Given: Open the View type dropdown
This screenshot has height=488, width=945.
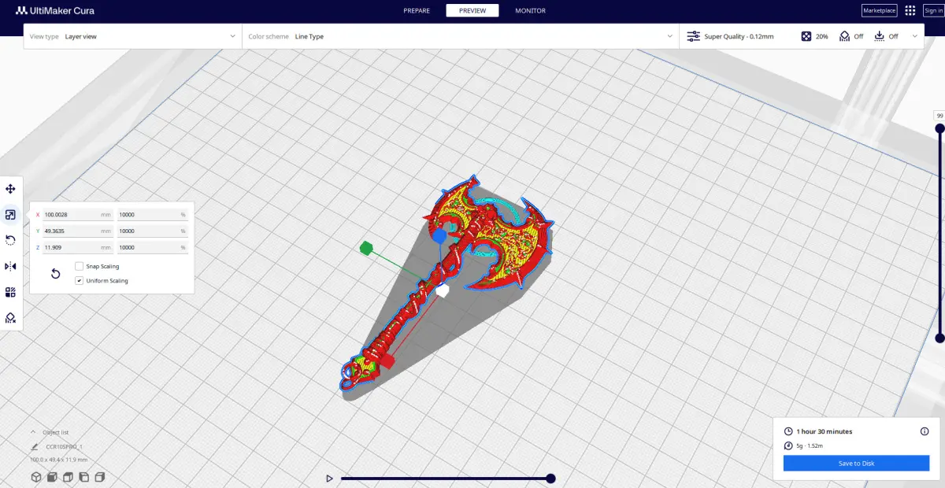Looking at the screenshot, I should 133,36.
